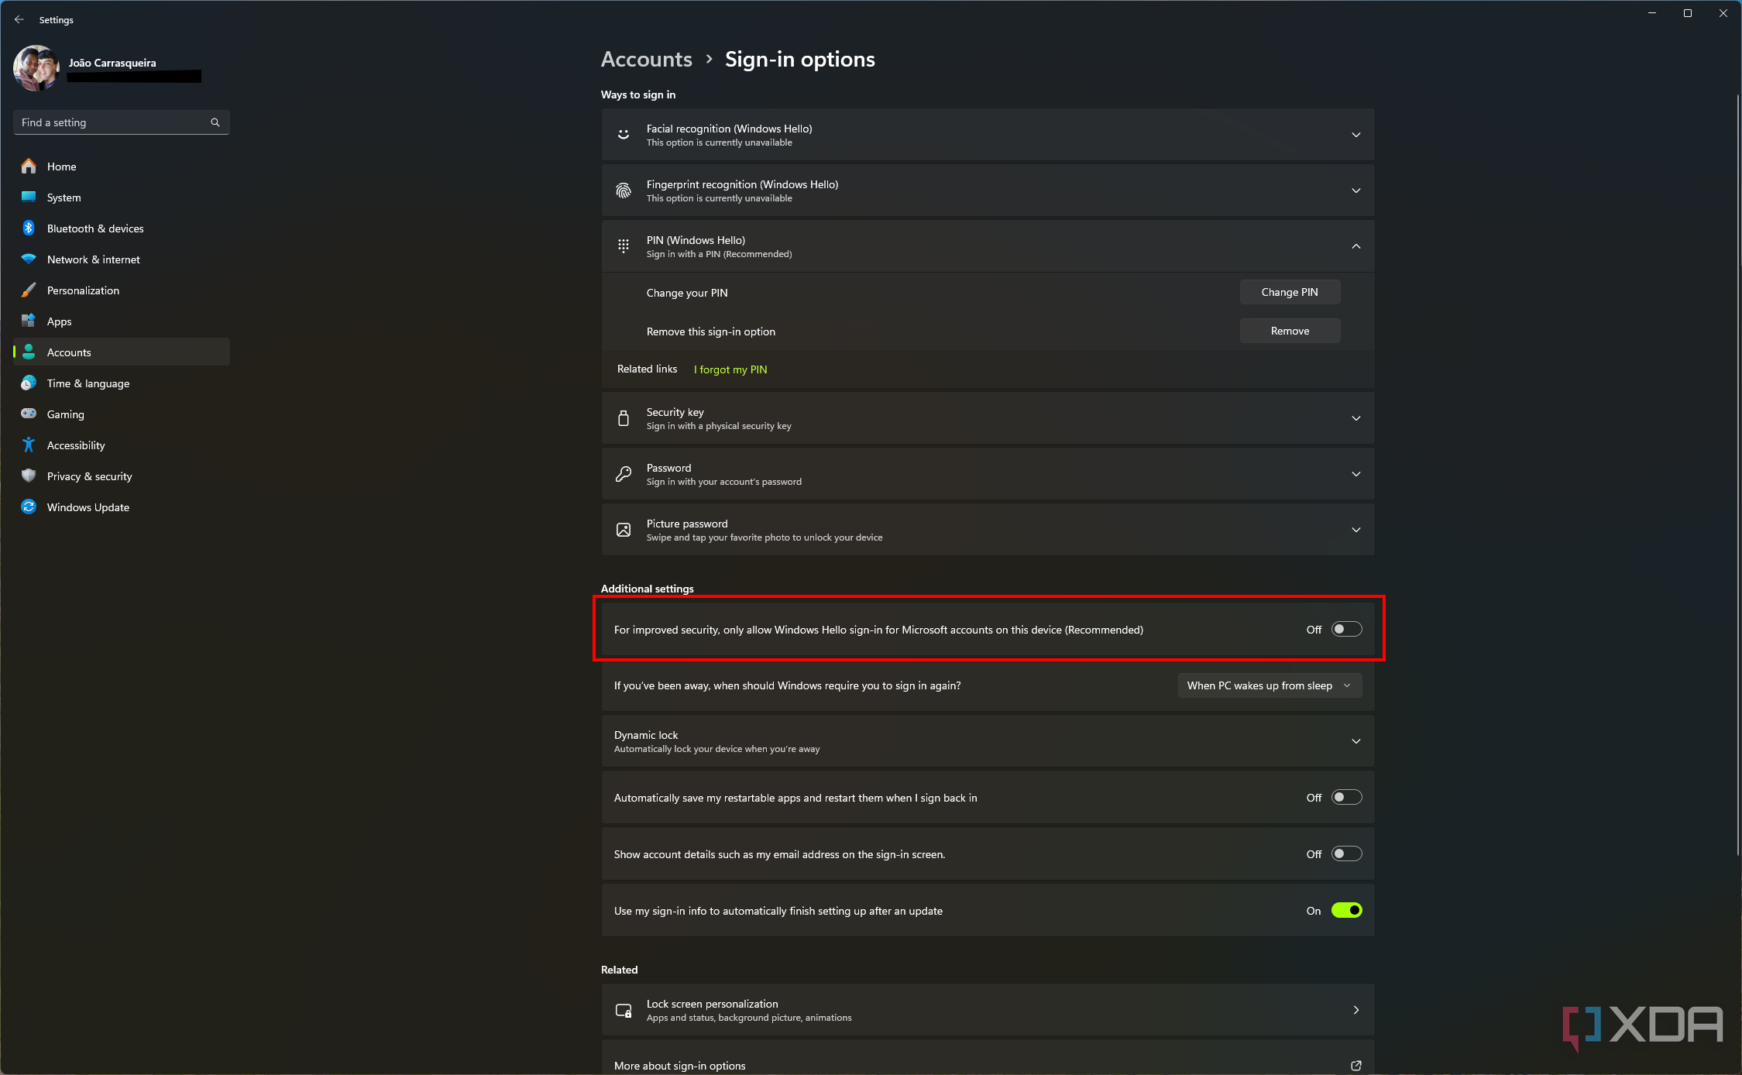Click the Security key USB icon
This screenshot has width=1742, height=1075.
click(x=624, y=418)
